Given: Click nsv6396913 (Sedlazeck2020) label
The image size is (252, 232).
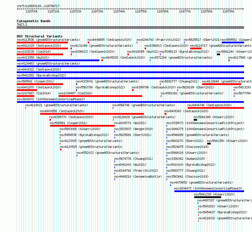Looking at the screenshot, I should click(166, 46).
